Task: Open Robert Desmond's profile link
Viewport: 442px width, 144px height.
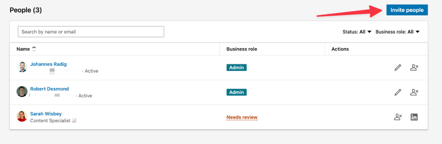Action: [49, 89]
